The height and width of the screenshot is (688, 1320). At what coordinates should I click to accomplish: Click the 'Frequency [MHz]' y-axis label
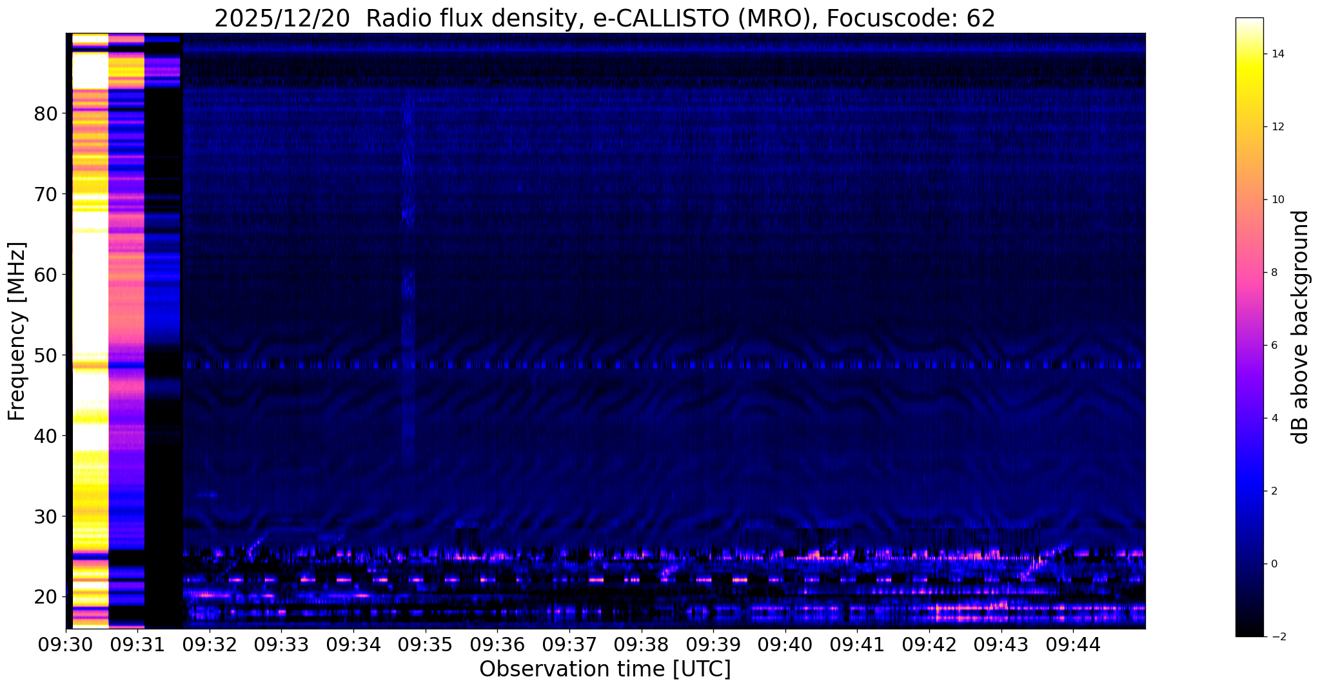(x=17, y=331)
